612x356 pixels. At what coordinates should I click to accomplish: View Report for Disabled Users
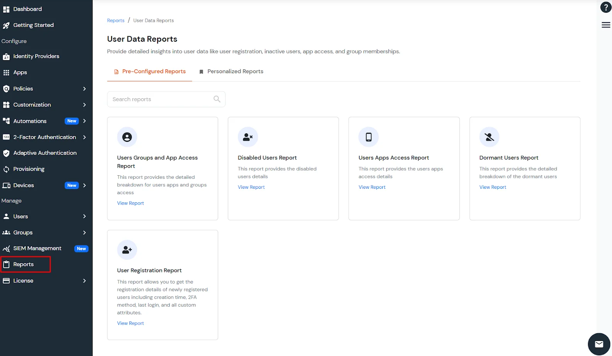point(251,187)
